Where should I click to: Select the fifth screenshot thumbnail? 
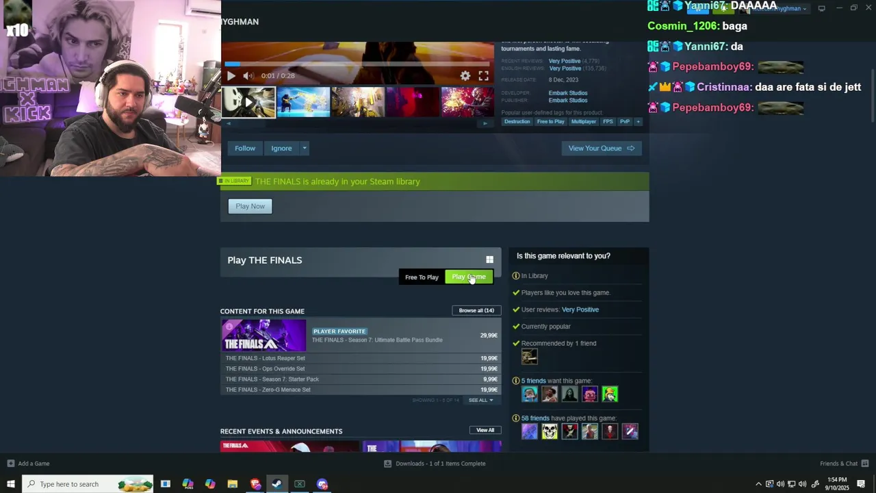click(467, 102)
